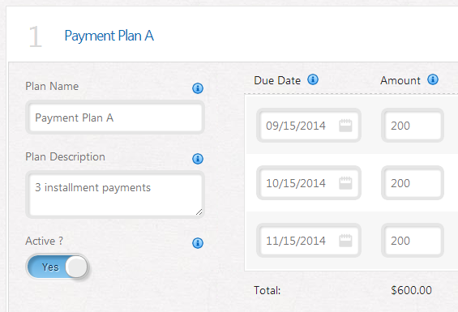Click the info icon beside Active?
458x312 pixels.
pos(198,243)
